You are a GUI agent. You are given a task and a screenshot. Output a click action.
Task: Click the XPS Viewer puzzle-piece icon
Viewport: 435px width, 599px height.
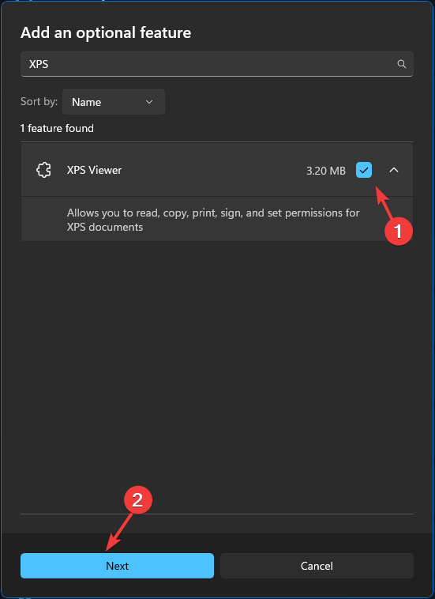[x=43, y=170]
